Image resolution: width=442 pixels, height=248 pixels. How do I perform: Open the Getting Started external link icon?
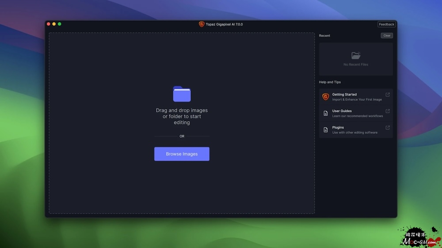(x=388, y=95)
